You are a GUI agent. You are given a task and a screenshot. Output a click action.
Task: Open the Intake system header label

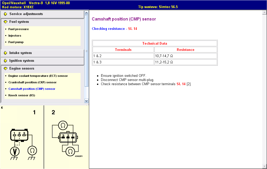(x=20, y=53)
